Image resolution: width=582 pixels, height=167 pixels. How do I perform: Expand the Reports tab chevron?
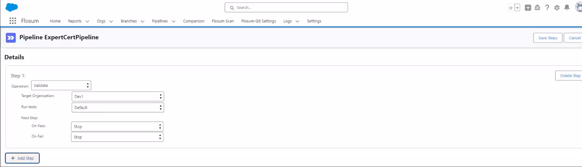click(87, 21)
